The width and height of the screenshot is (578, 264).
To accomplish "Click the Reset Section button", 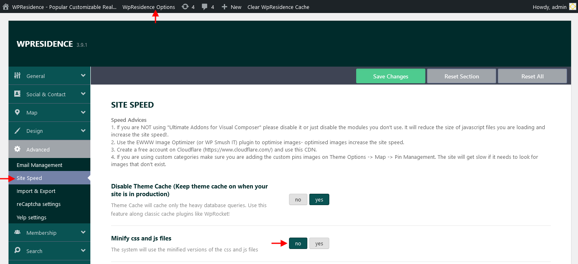I will tap(462, 76).
